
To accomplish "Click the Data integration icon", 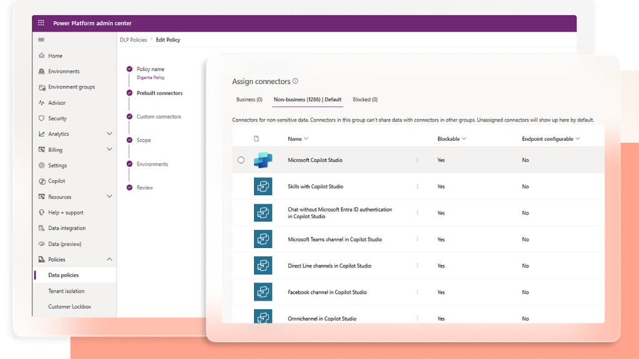I will (x=42, y=228).
